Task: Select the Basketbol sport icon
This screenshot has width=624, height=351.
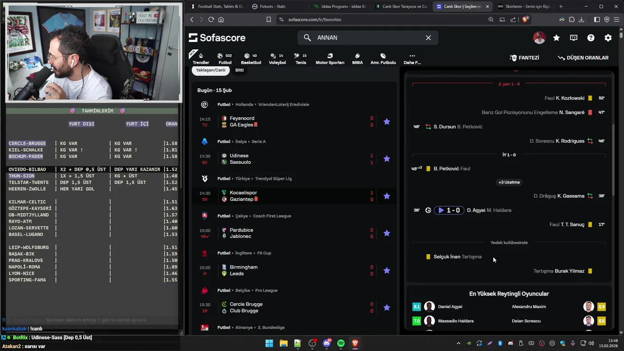Action: [x=251, y=58]
